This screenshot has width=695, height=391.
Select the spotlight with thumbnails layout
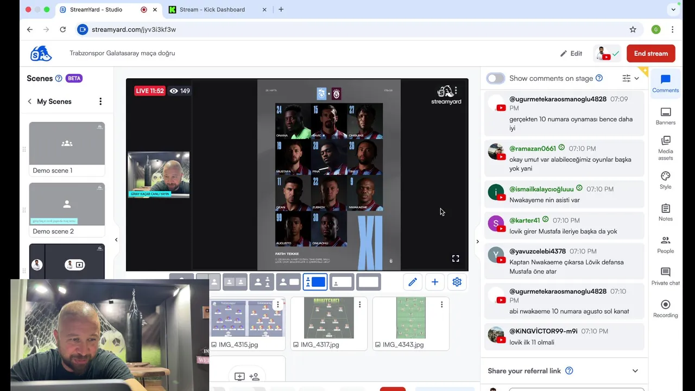click(262, 282)
